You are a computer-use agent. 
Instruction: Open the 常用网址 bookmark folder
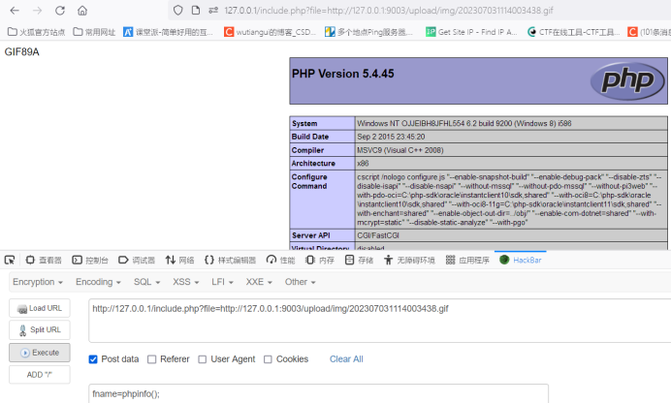tap(94, 32)
